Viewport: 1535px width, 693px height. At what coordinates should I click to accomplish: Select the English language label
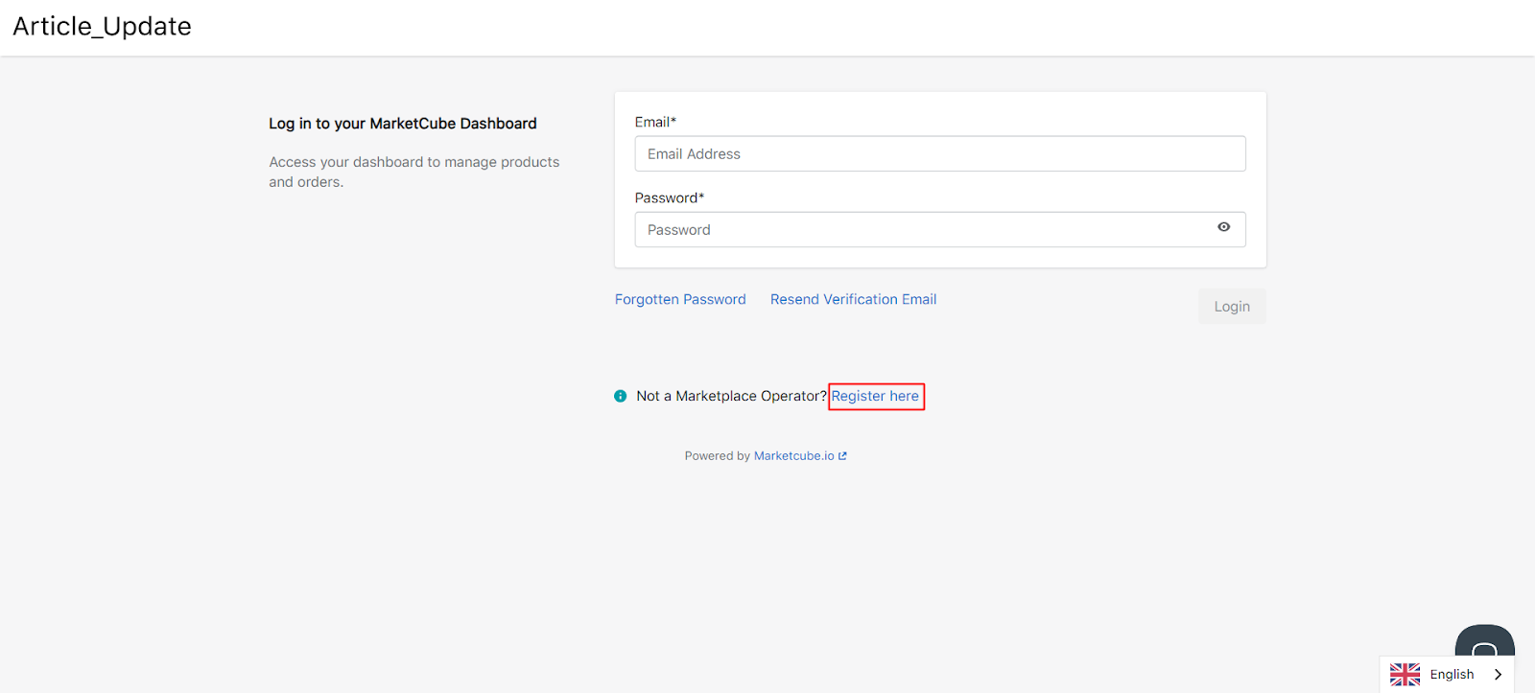pyautogui.click(x=1452, y=675)
